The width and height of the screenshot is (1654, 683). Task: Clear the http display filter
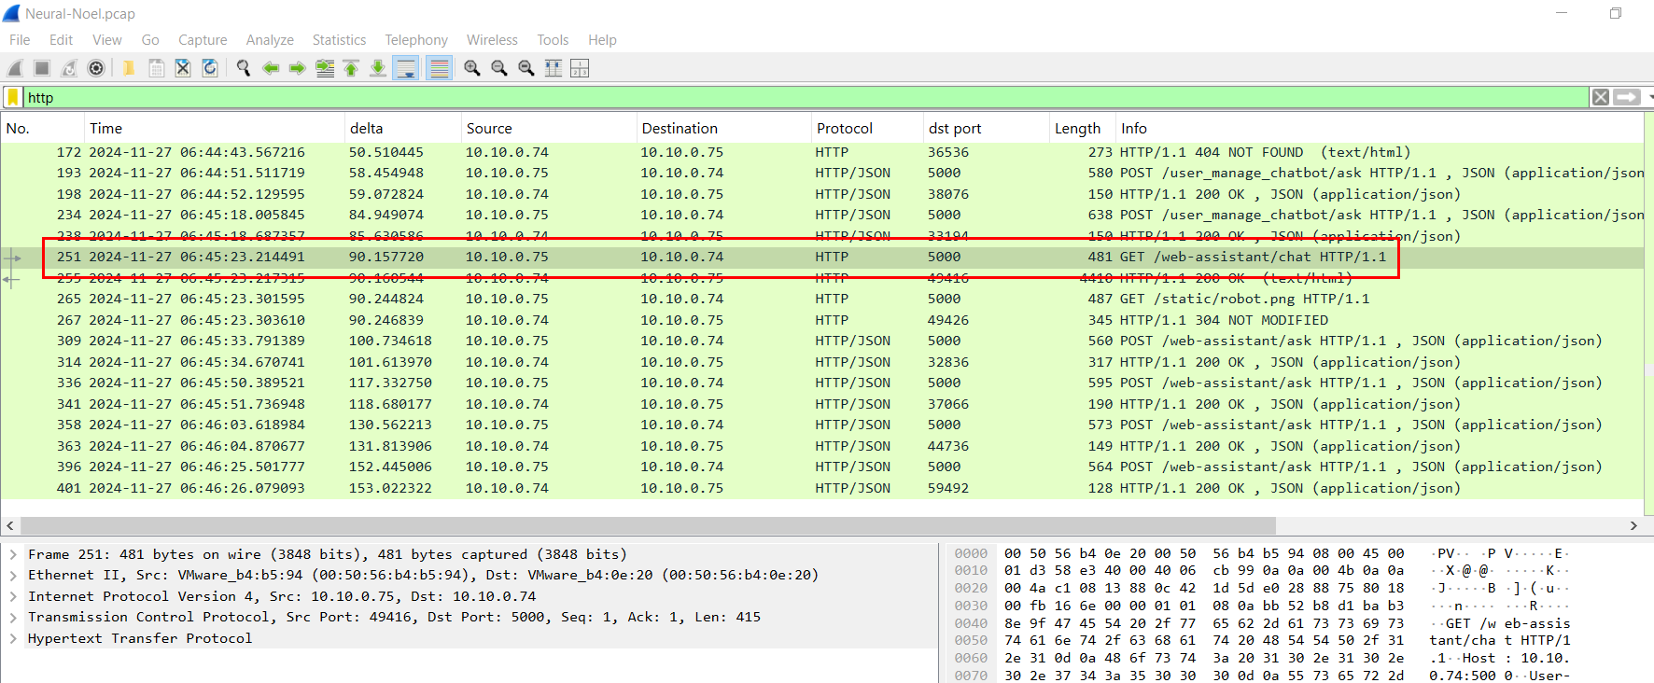(x=1600, y=97)
